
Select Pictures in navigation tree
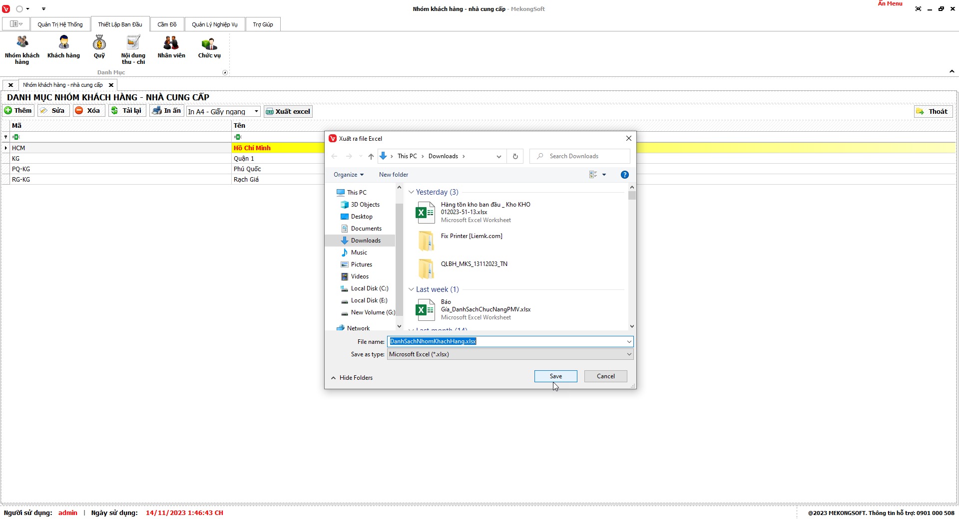pyautogui.click(x=361, y=264)
